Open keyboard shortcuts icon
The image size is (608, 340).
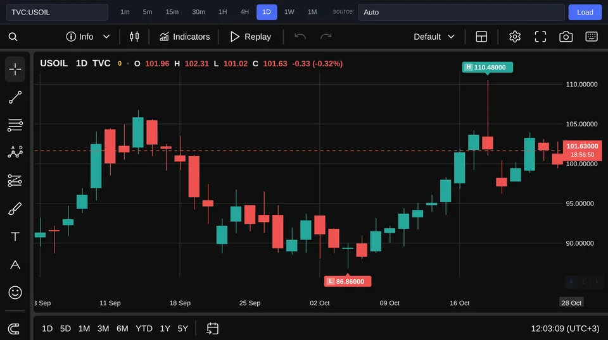click(x=592, y=37)
